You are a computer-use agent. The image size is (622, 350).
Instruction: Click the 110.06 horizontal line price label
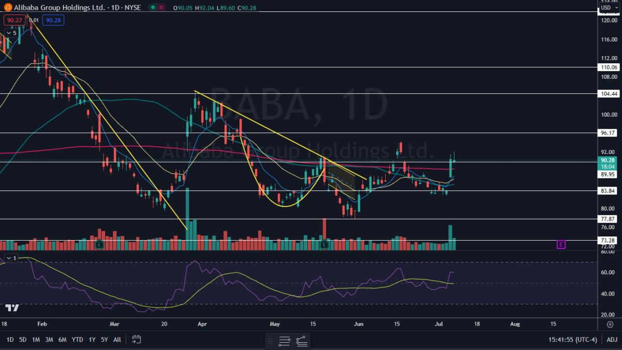pyautogui.click(x=610, y=67)
